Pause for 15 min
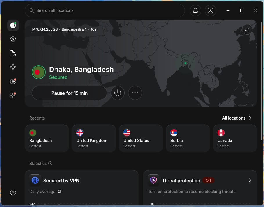The height and width of the screenshot is (207, 264). 69,93
